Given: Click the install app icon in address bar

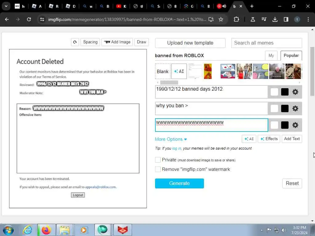Looking at the screenshot, I should point(211,19).
